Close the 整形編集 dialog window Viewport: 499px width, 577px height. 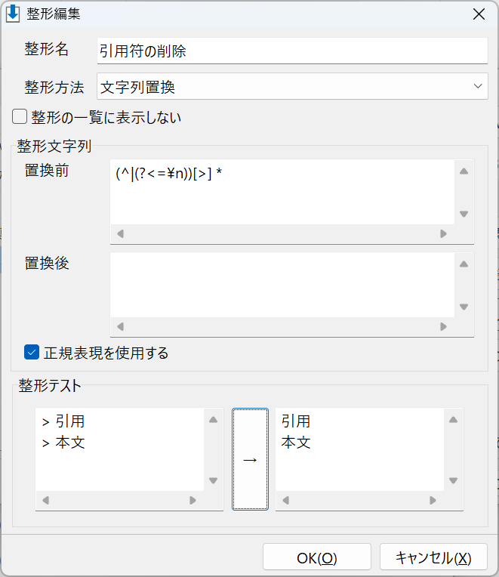click(479, 14)
